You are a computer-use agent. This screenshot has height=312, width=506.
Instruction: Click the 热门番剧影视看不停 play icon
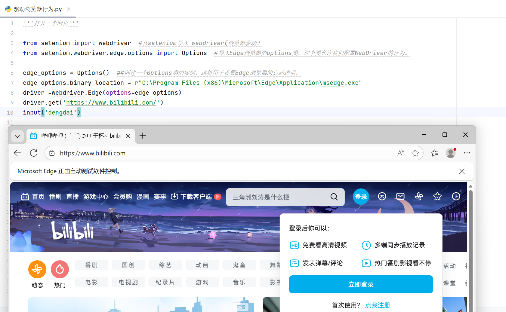(366, 263)
